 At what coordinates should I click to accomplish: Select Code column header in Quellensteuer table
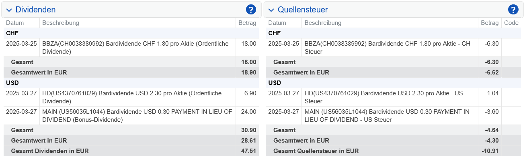pyautogui.click(x=511, y=23)
